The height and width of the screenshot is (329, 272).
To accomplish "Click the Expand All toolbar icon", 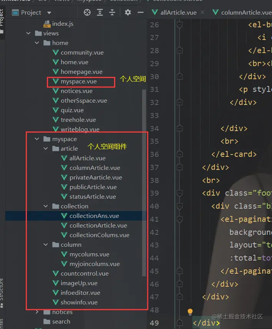I will pyautogui.click(x=100, y=13).
